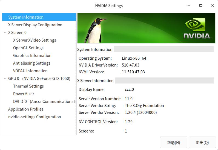Click the NVIDIA Driver Version label

98,65
